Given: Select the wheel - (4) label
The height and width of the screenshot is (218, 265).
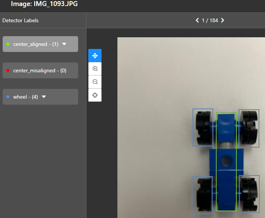Looking at the screenshot, I should 25,97.
